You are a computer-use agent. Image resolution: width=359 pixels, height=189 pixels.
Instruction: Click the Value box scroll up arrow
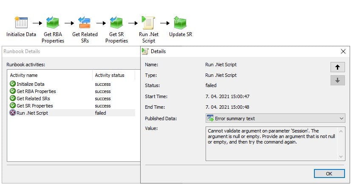point(341,131)
